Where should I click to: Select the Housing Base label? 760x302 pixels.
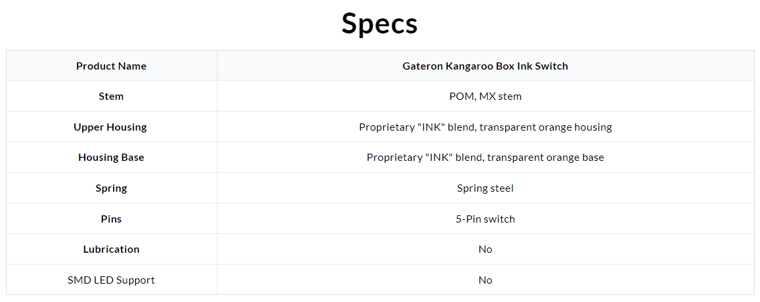pos(112,158)
